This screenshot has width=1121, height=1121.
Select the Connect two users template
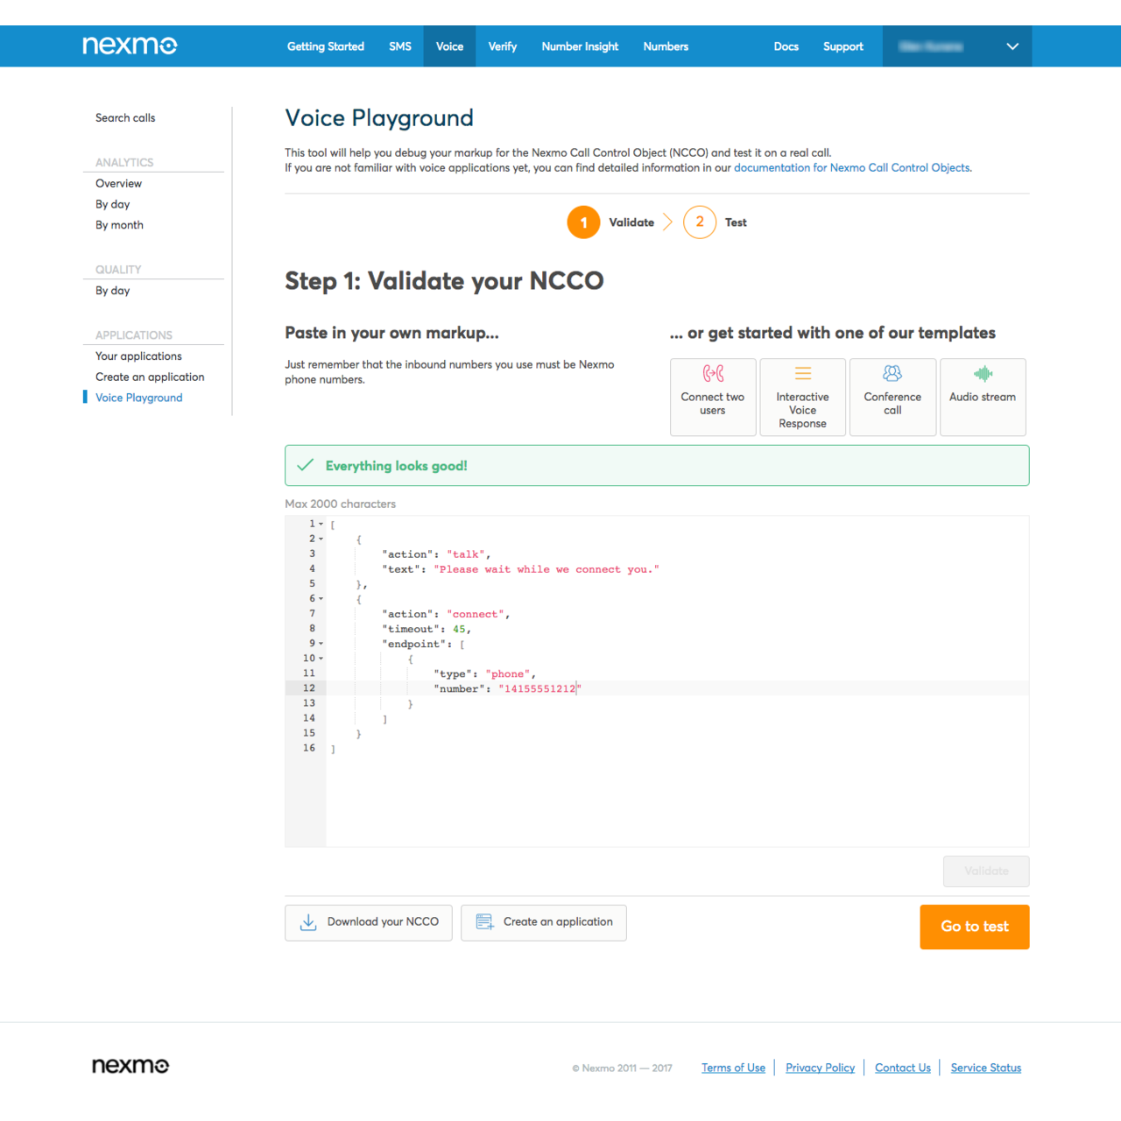[x=712, y=397]
